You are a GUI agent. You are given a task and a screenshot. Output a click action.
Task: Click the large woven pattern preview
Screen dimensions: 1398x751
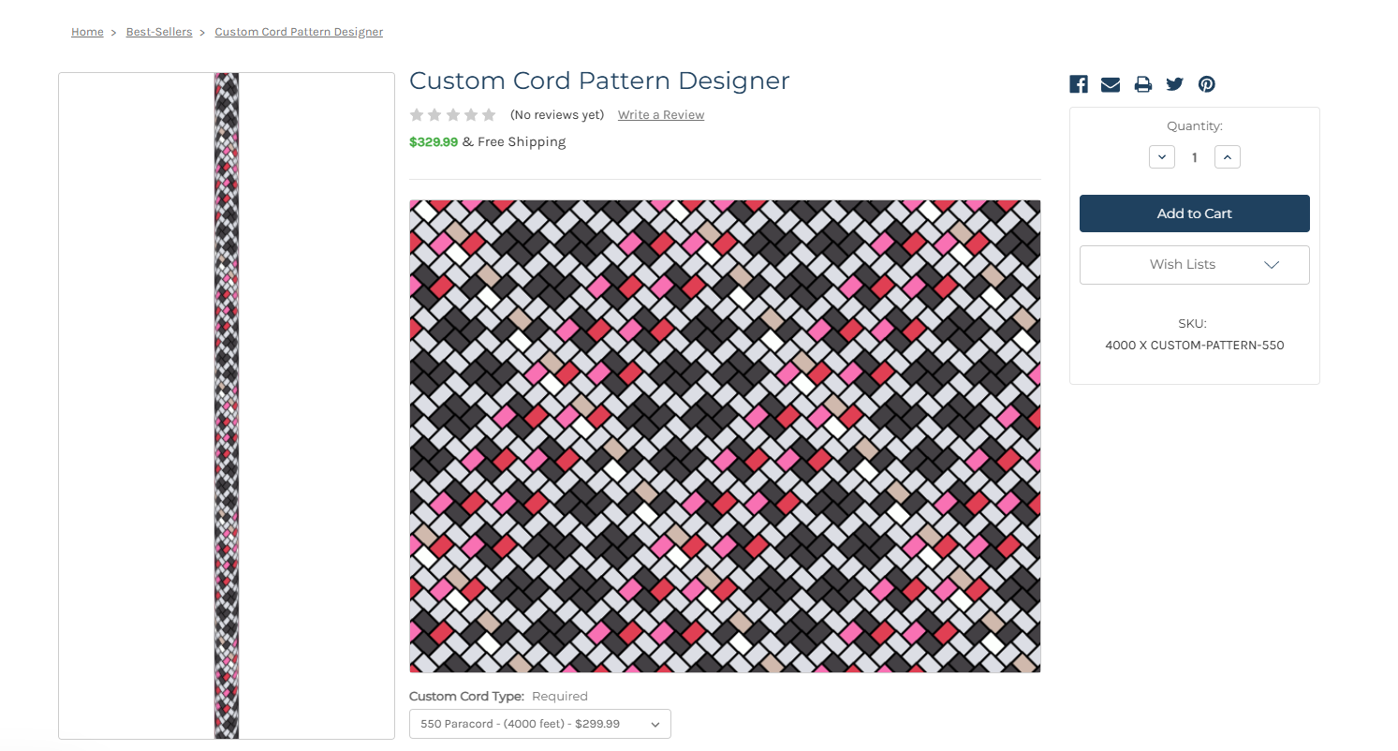(725, 436)
